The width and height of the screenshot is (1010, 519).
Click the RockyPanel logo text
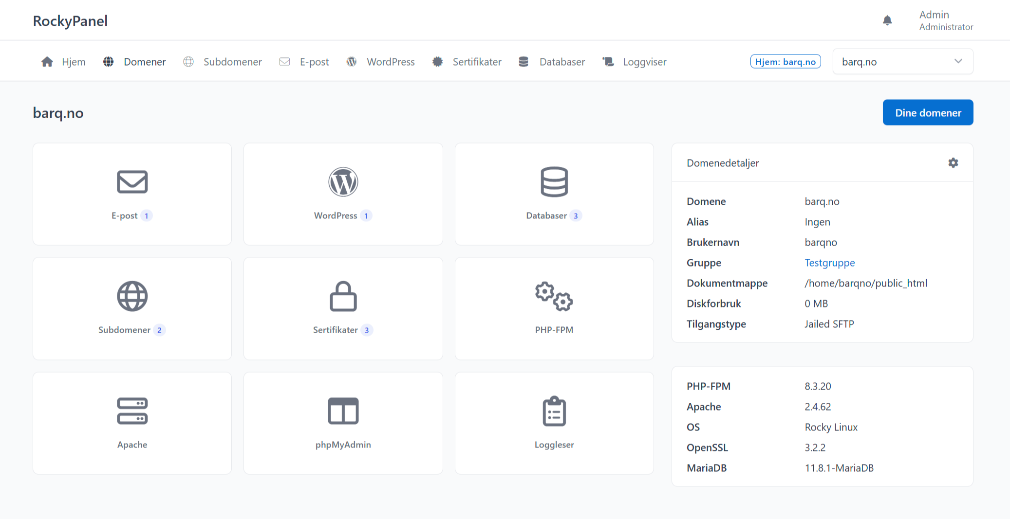point(70,21)
